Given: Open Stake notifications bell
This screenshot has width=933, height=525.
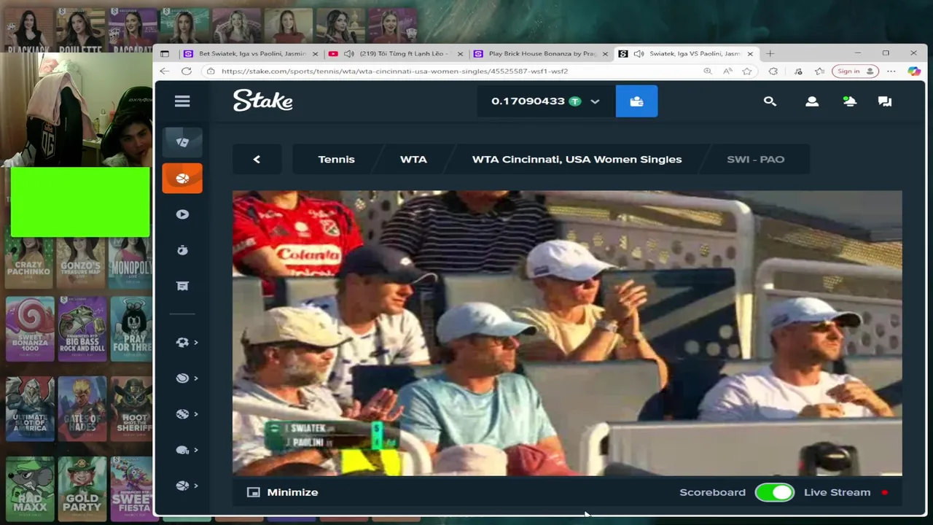Looking at the screenshot, I should coord(849,101).
